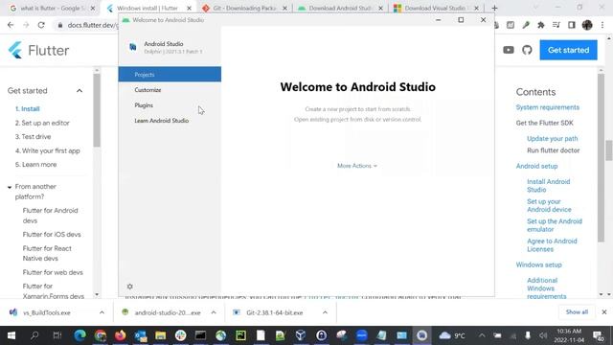The height and width of the screenshot is (345, 613).
Task: Click Show all downloads
Action: pos(577,312)
